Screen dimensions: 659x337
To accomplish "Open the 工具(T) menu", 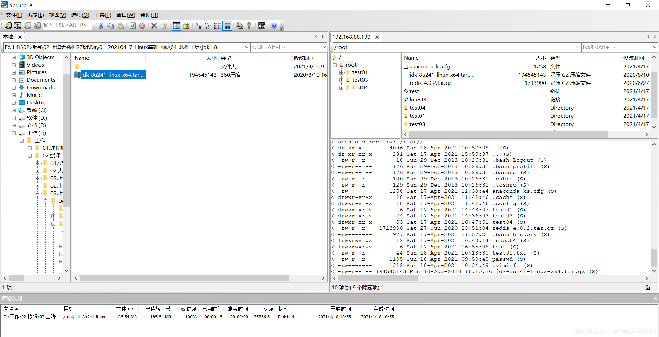I will click(x=103, y=15).
